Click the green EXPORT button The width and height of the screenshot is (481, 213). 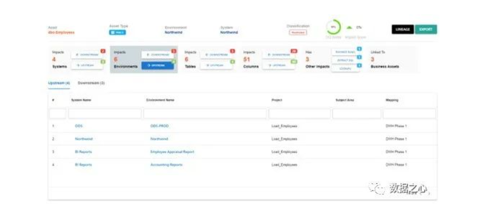tap(426, 29)
